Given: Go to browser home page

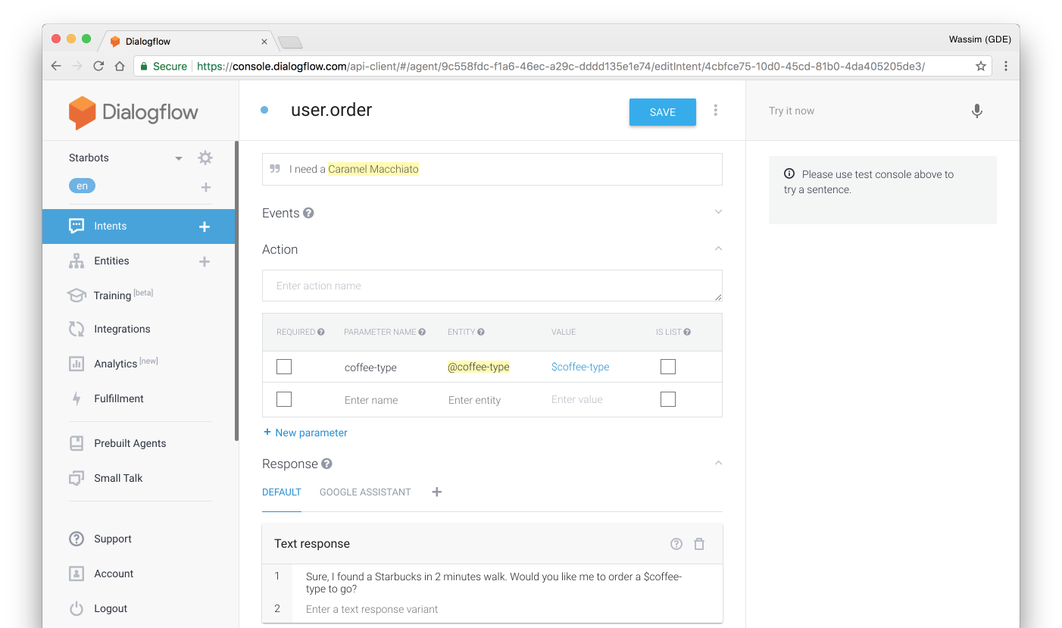Looking at the screenshot, I should point(120,66).
